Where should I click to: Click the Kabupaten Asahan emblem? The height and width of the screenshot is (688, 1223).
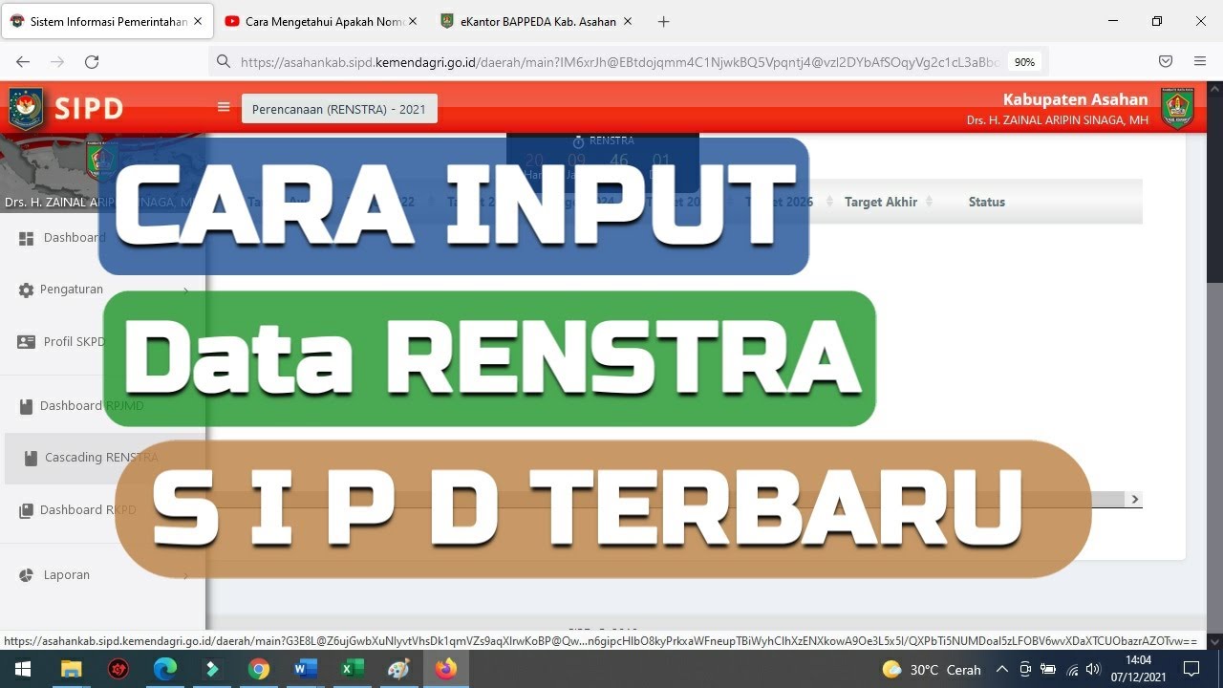click(1177, 108)
